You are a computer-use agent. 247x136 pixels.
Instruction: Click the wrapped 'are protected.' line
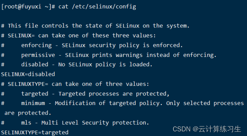point(28,113)
